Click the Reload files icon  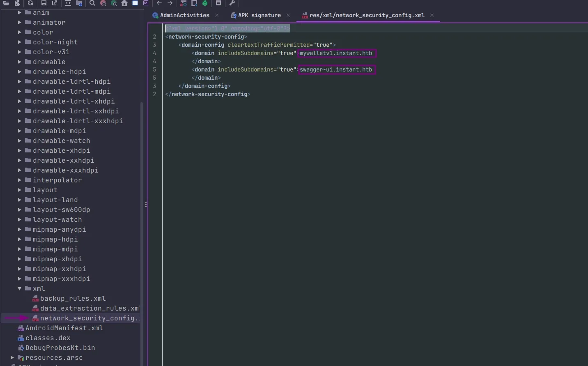point(30,3)
